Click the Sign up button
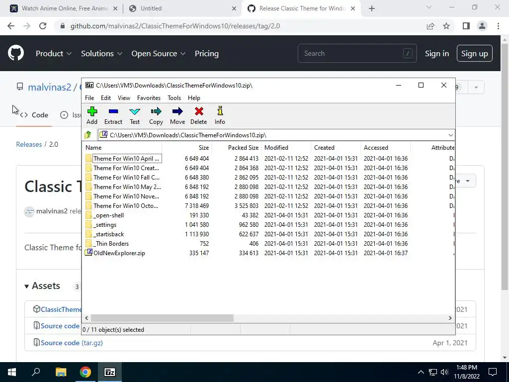Screen dimensions: 509x382 474,54
